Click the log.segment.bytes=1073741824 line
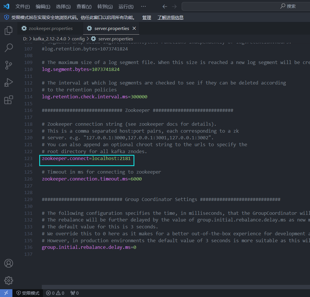The image size is (310, 297). click(x=81, y=69)
